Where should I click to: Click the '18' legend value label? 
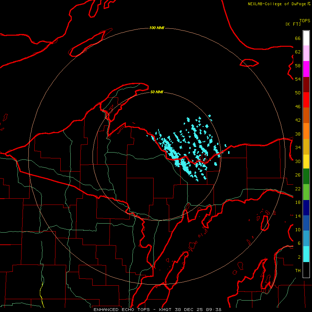click(298, 202)
